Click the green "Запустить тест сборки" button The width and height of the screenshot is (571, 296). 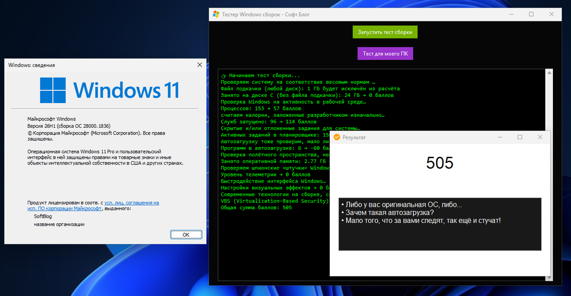click(385, 32)
